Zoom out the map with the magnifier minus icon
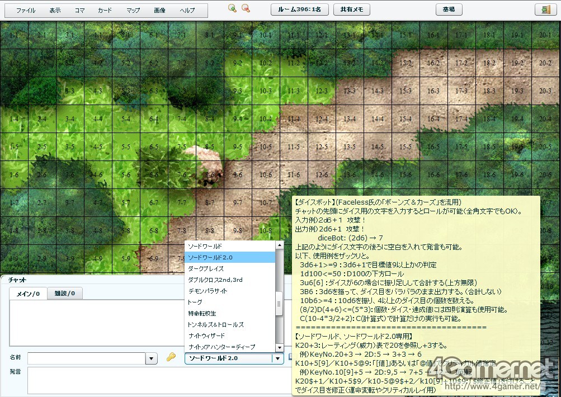 pos(246,8)
